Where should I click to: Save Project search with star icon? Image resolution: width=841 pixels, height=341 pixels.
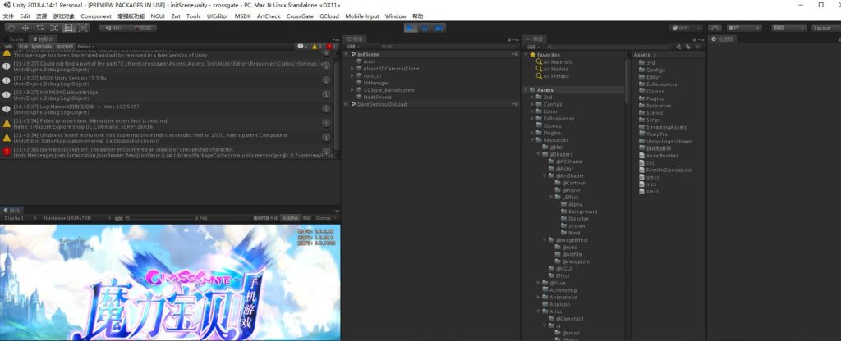tap(698, 47)
